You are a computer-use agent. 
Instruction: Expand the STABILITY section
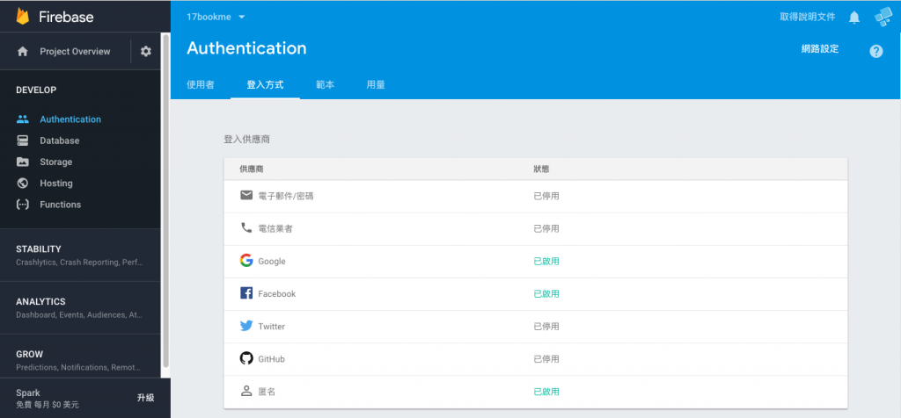[80, 256]
